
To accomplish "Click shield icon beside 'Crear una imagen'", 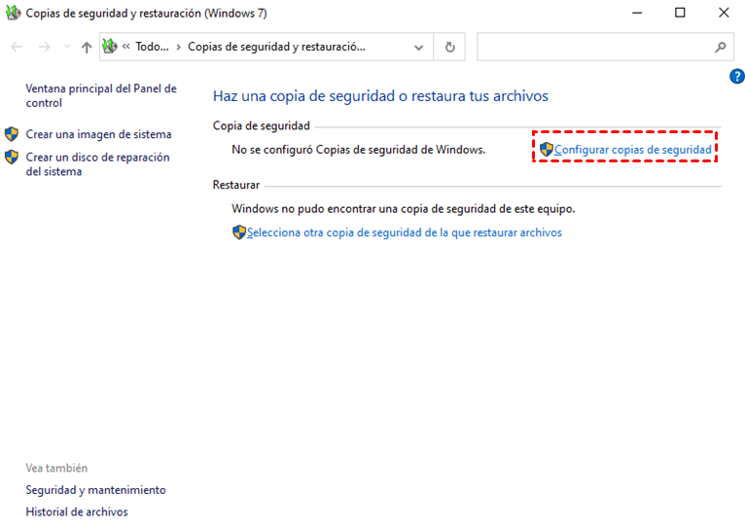I will [12, 134].
